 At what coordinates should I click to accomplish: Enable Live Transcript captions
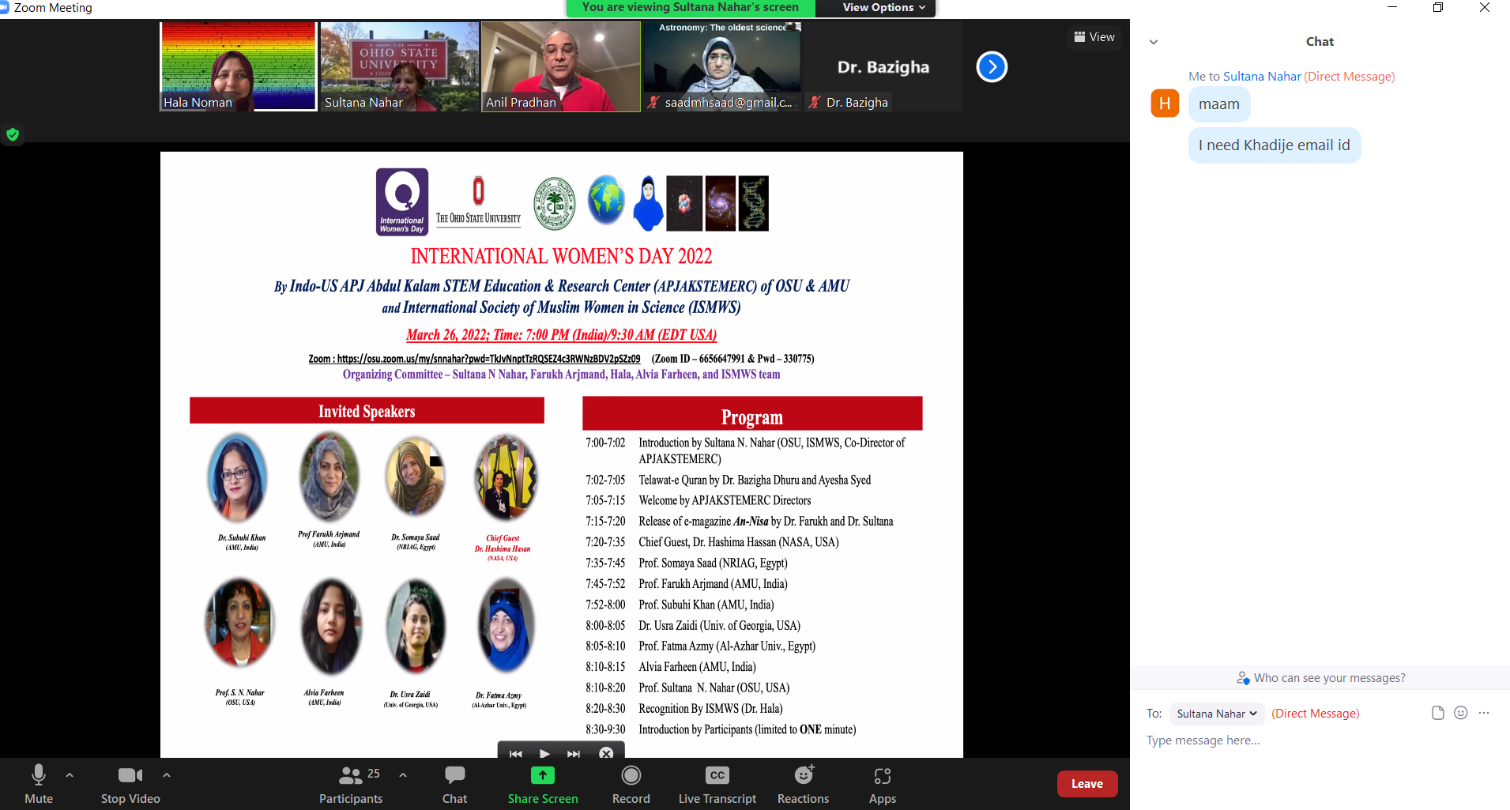coord(717,784)
